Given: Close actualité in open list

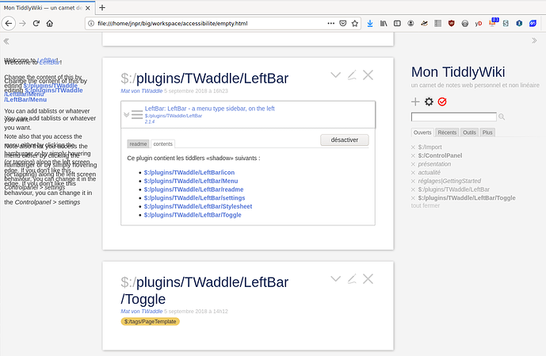Looking at the screenshot, I should pos(413,172).
